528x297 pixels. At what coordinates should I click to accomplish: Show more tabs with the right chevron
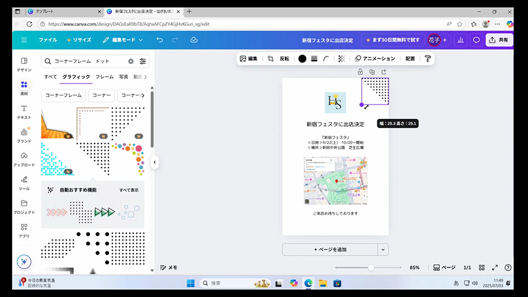(x=145, y=77)
